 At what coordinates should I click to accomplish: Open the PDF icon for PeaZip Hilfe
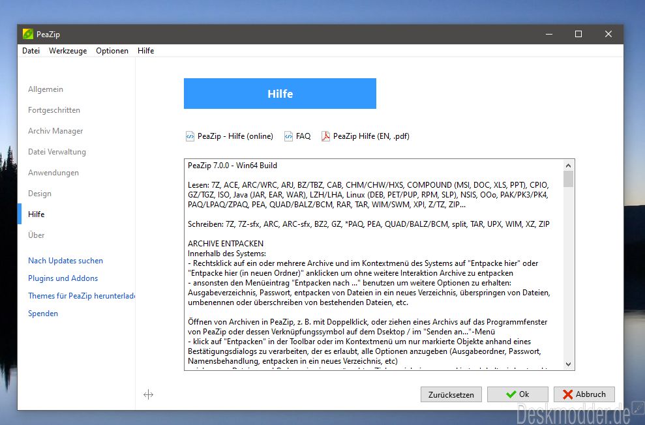pyautogui.click(x=325, y=136)
